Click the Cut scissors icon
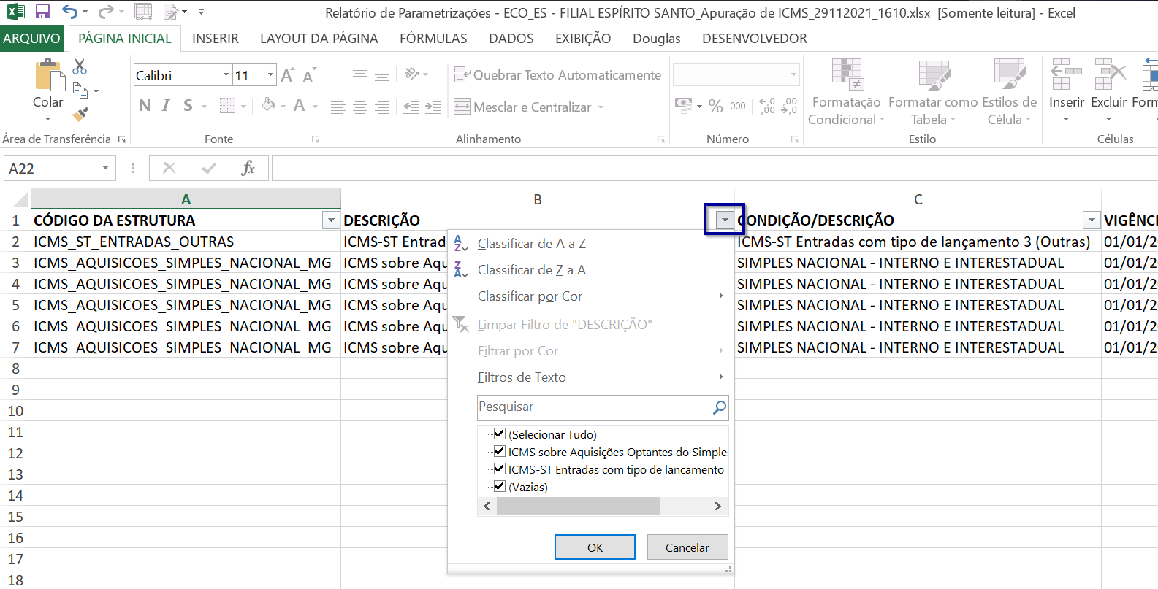This screenshot has width=1158, height=589. (x=80, y=67)
